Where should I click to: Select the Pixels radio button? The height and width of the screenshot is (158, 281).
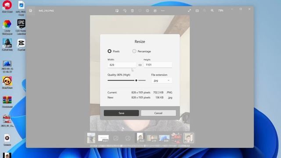pos(109,51)
